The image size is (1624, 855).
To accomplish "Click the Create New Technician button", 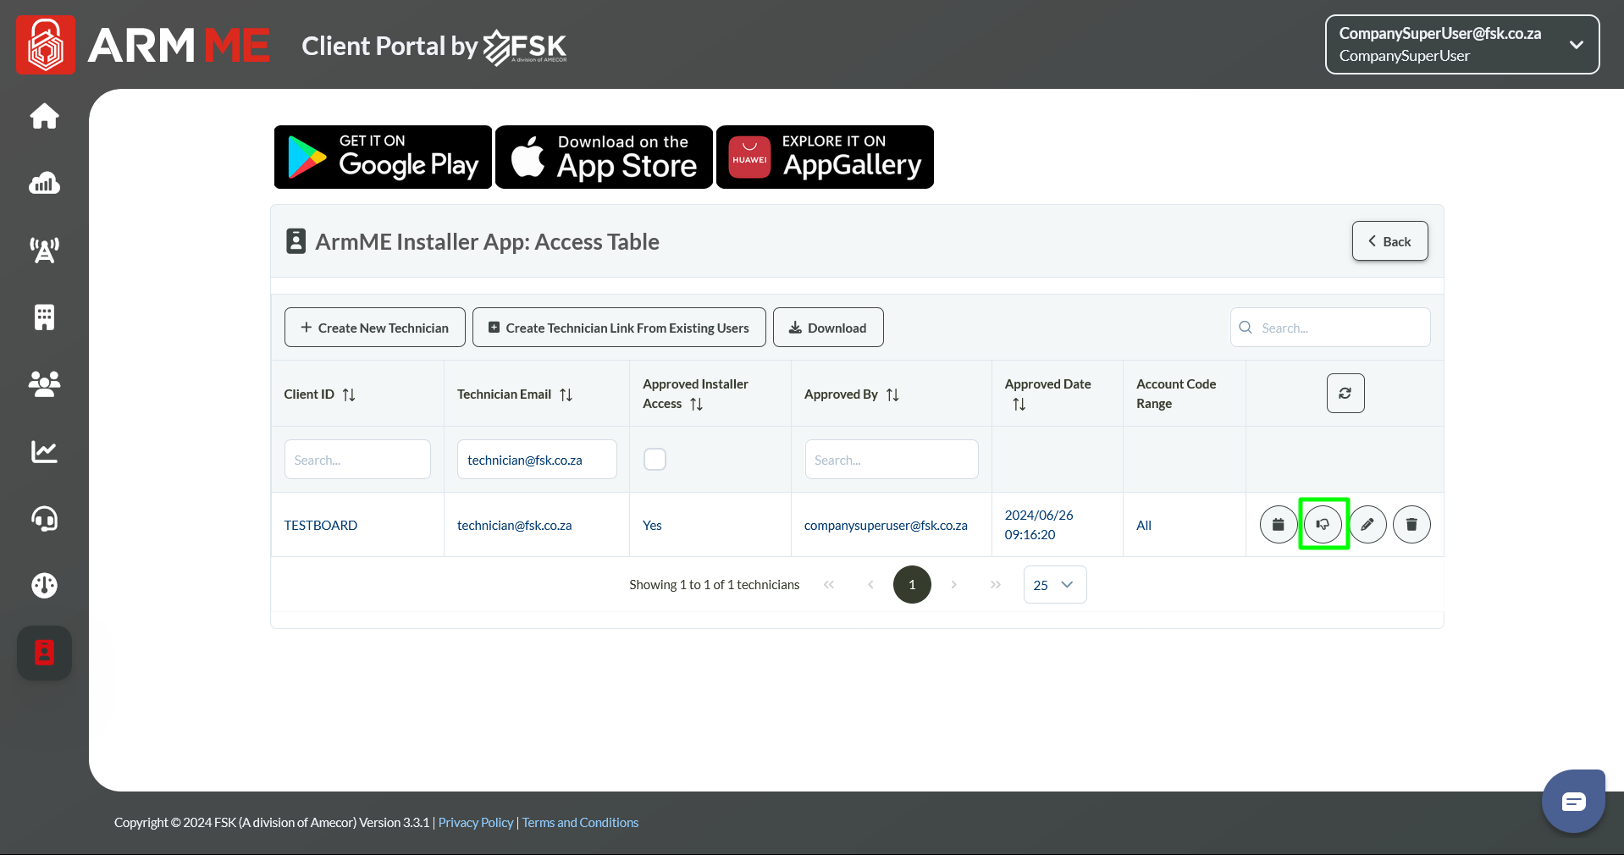I will (374, 328).
